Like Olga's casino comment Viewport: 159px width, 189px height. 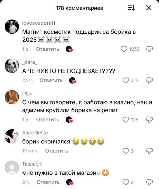click(x=126, y=120)
